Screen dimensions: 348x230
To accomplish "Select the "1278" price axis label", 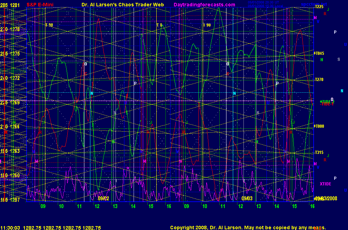I will pyautogui.click(x=15, y=29).
